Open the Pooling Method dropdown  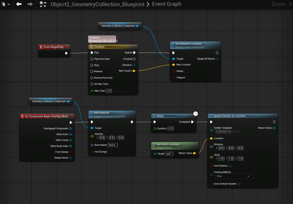click(x=233, y=176)
